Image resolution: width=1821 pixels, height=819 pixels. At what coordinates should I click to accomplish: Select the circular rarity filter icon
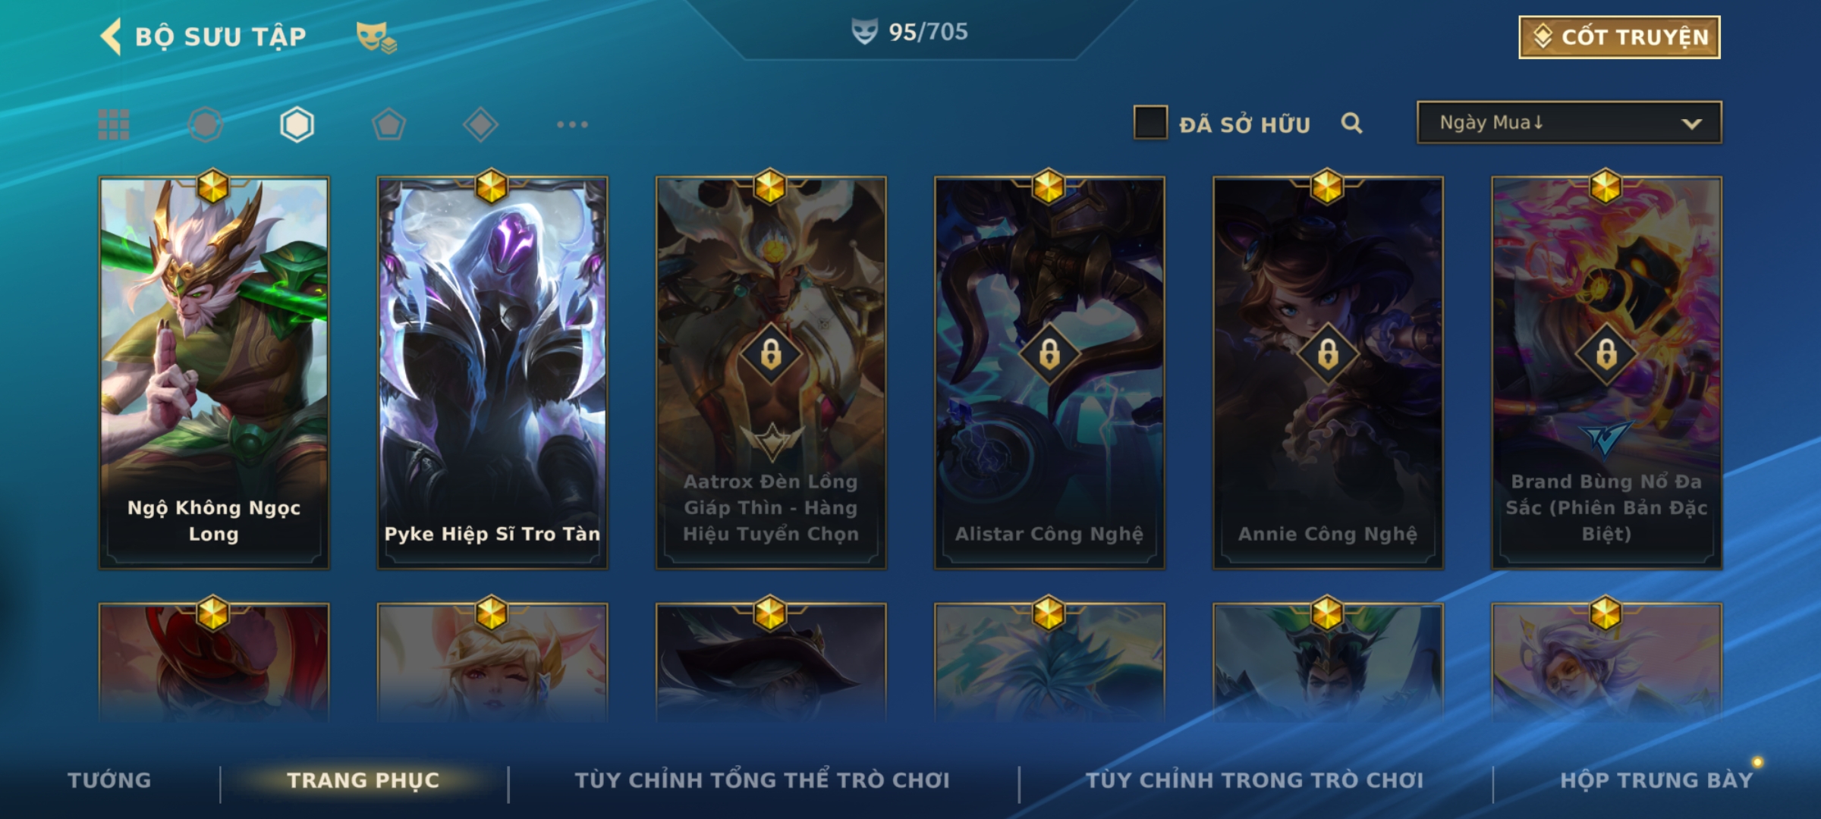[206, 124]
